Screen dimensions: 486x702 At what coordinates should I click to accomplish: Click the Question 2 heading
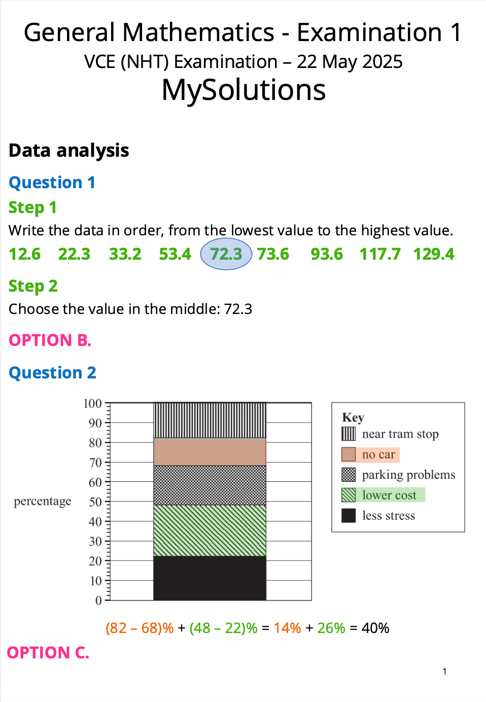pos(52,372)
